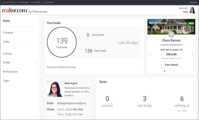Click View details button
Screen dimensions: 199x120
(171, 65)
